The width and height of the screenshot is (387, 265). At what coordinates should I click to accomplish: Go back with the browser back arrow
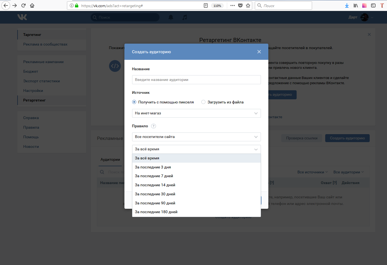[x=6, y=5]
